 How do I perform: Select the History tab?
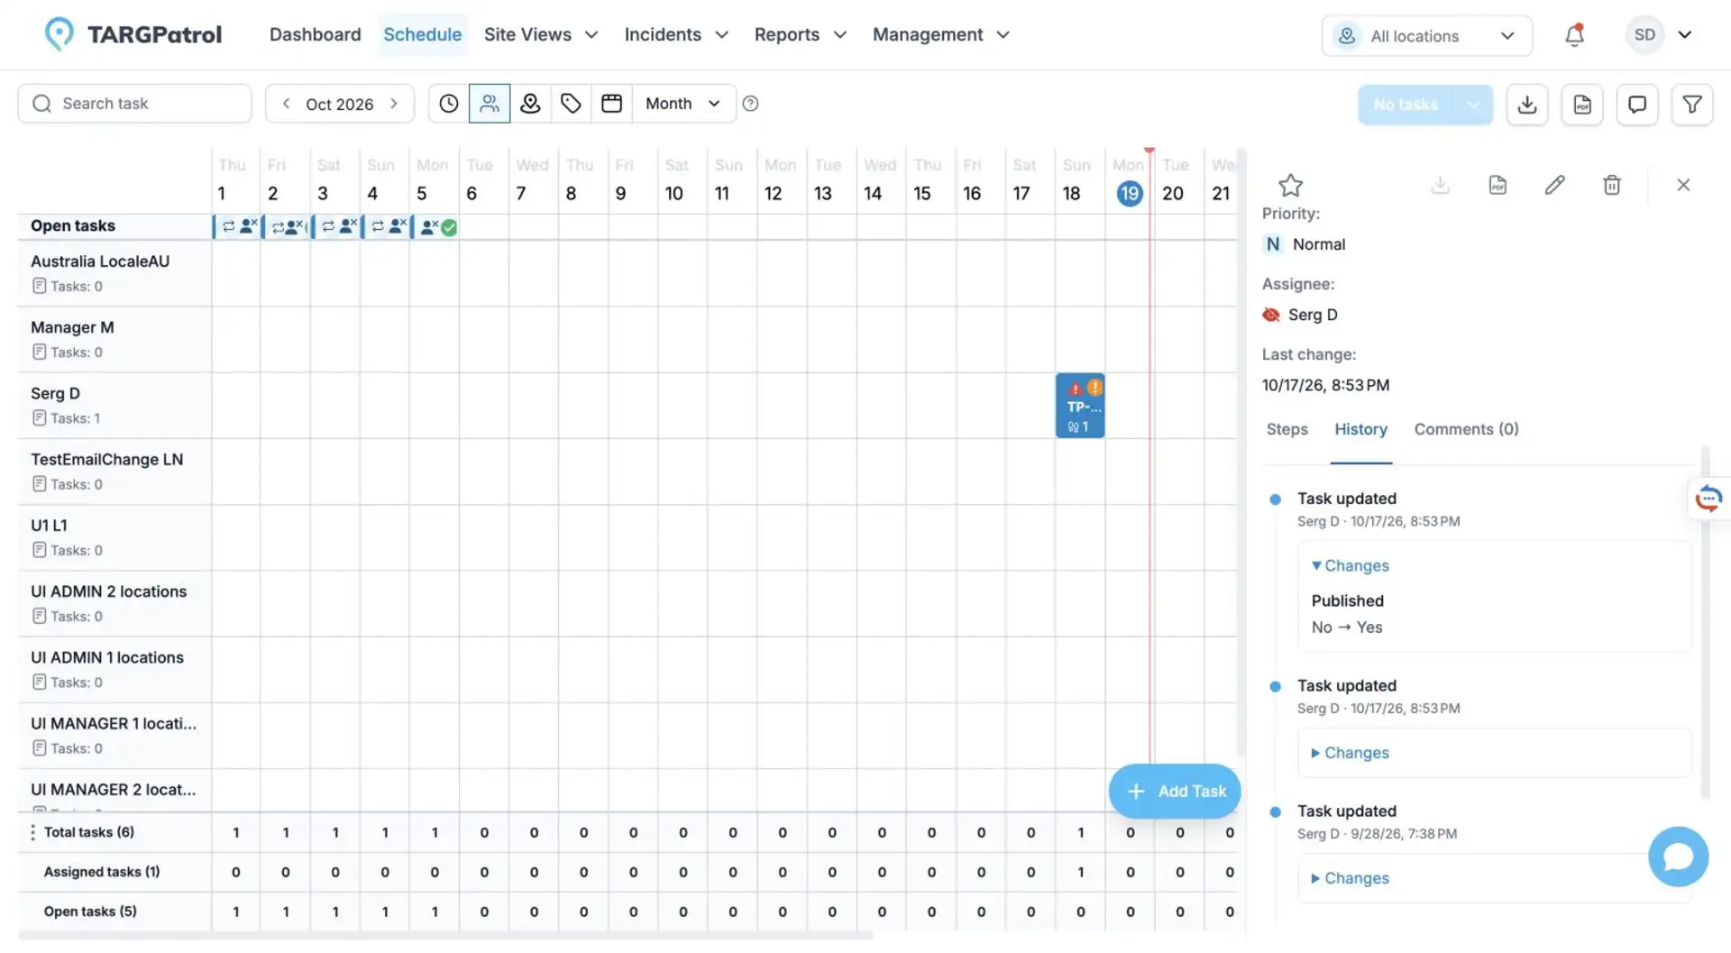(1360, 429)
